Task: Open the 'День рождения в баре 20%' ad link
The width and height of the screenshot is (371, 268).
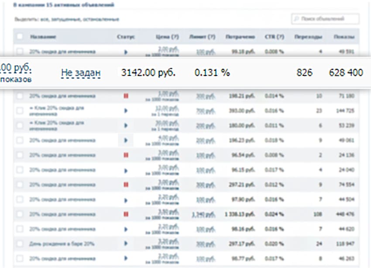Action: (62, 244)
